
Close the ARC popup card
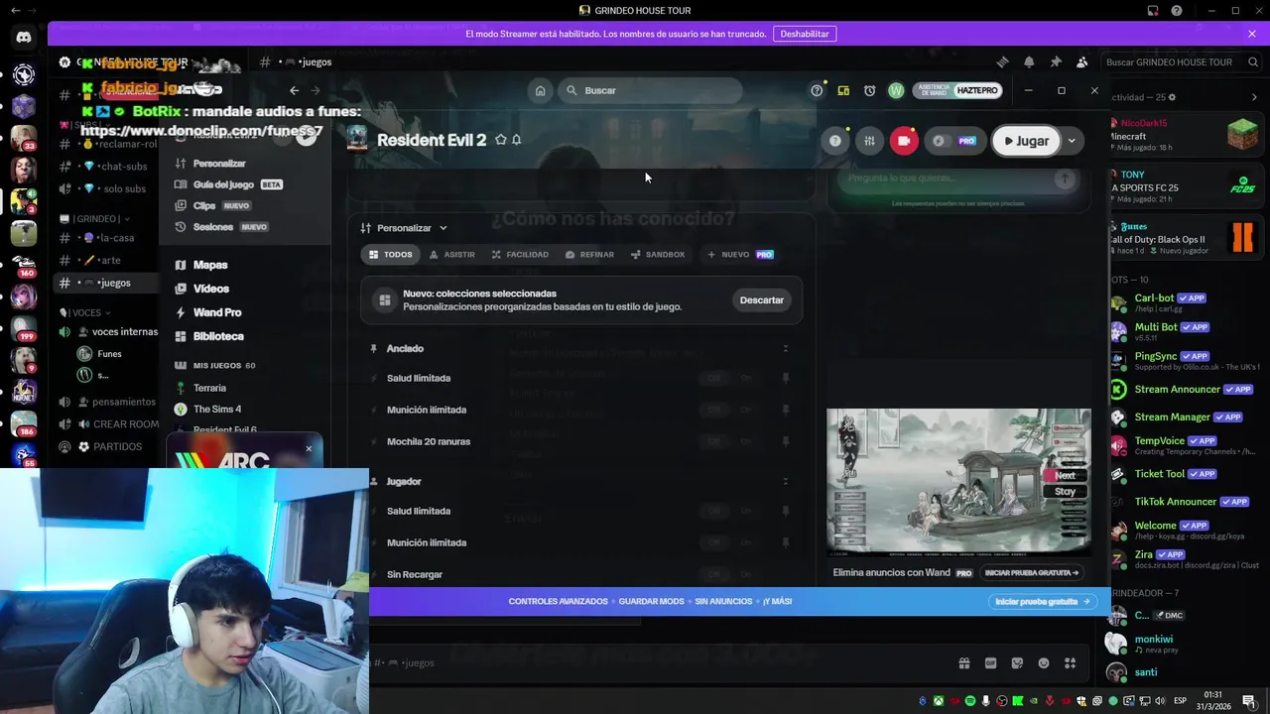pyautogui.click(x=309, y=449)
